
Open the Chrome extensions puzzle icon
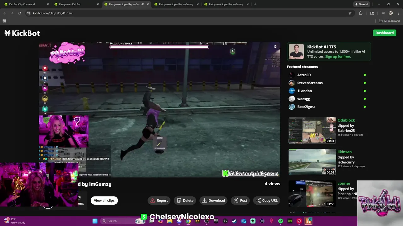(361, 13)
